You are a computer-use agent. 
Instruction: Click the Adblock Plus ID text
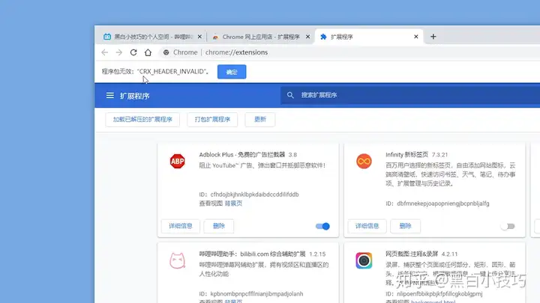coord(249,195)
